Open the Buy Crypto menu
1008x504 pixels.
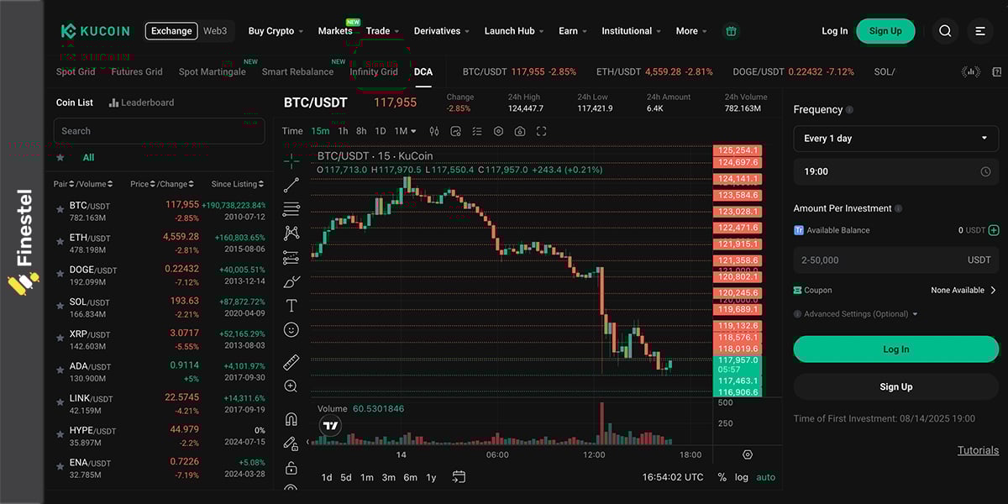tap(276, 31)
